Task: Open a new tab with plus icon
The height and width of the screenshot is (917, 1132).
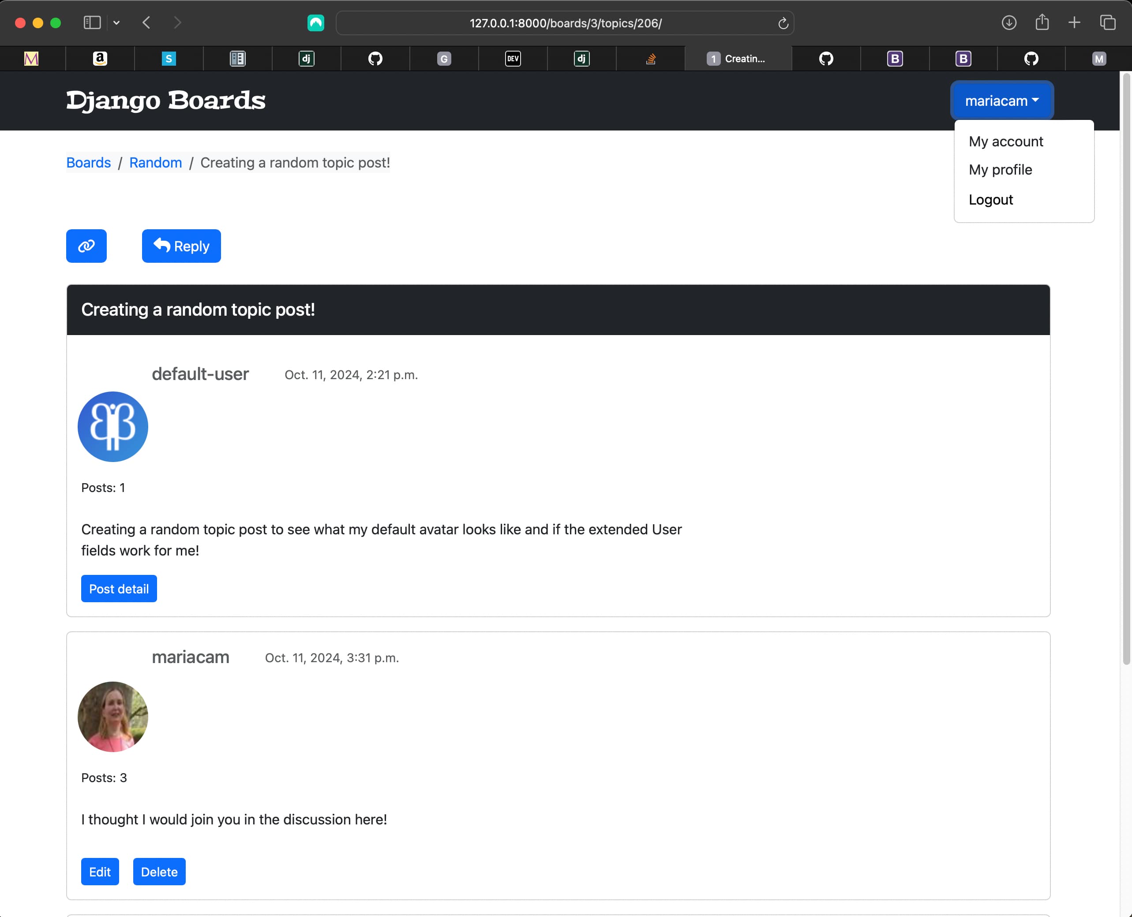Action: [1074, 23]
